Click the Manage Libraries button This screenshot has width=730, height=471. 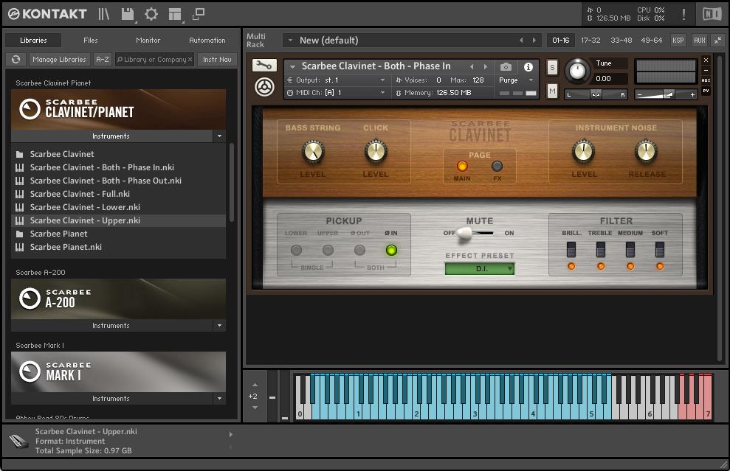coord(59,60)
